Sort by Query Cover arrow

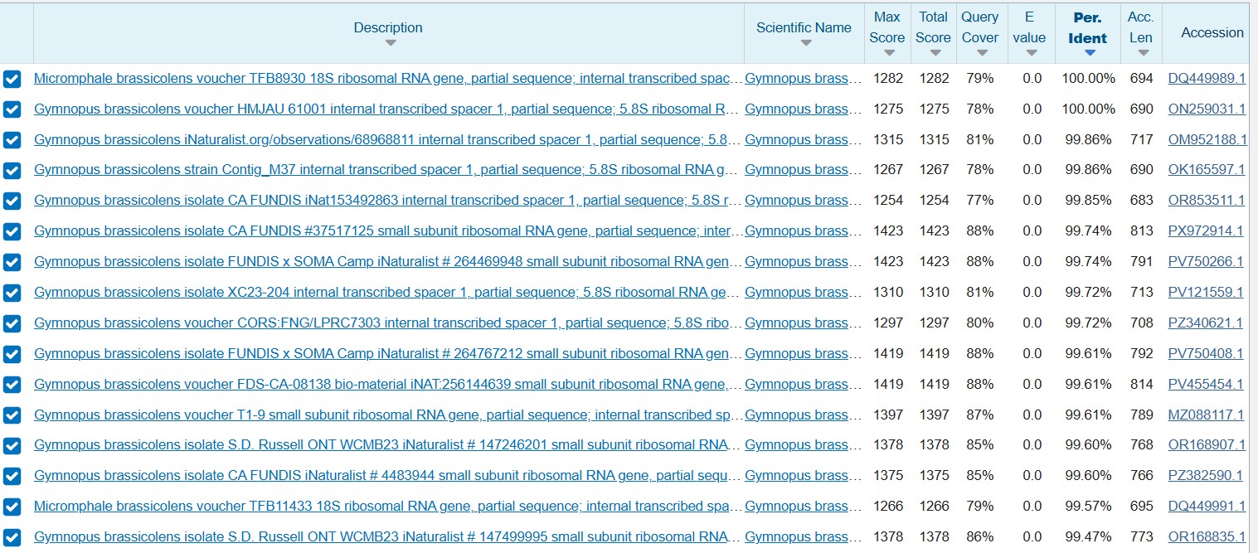point(982,53)
